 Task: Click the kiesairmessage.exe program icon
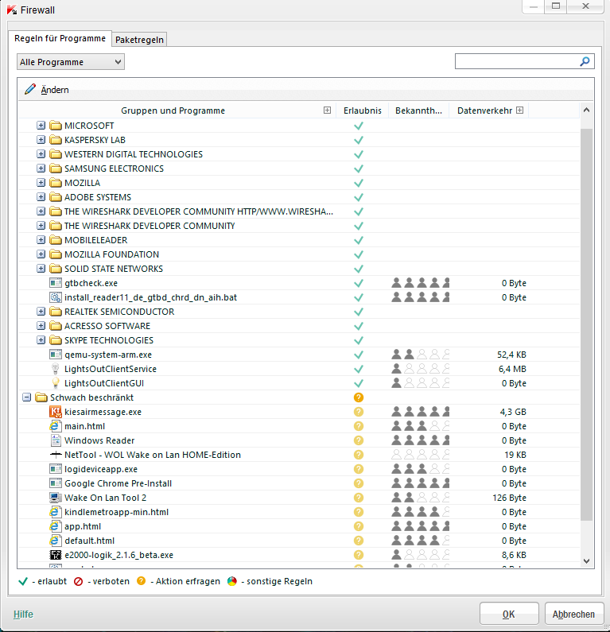pyautogui.click(x=55, y=412)
